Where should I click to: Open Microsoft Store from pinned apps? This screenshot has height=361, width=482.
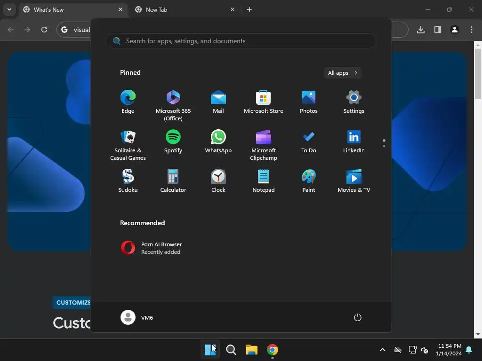click(264, 102)
